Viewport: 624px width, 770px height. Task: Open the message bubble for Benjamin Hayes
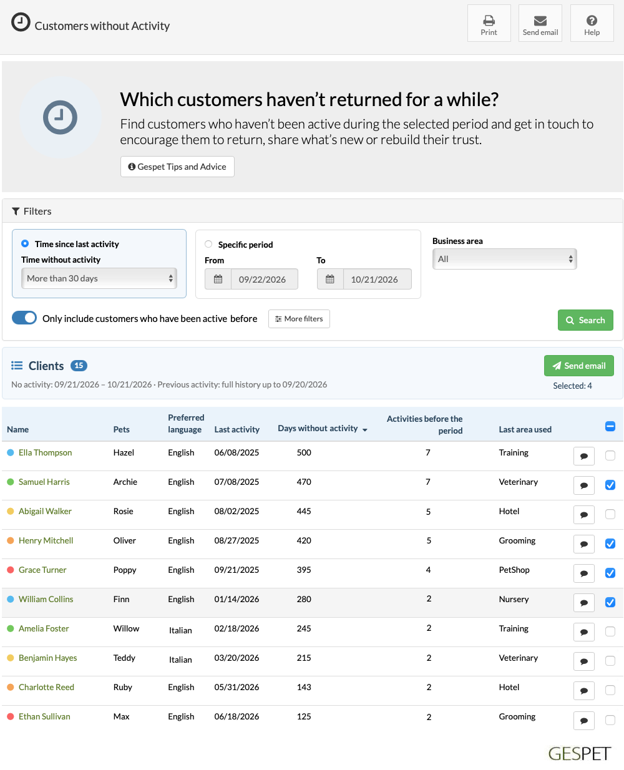coord(584,661)
